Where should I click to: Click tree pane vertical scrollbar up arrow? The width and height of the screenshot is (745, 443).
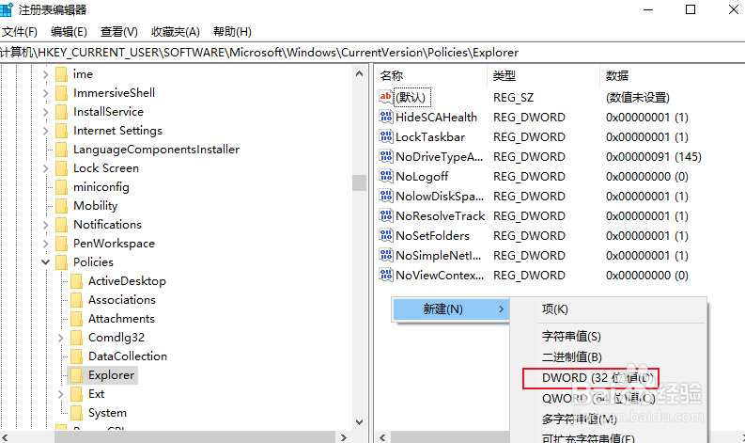point(359,73)
